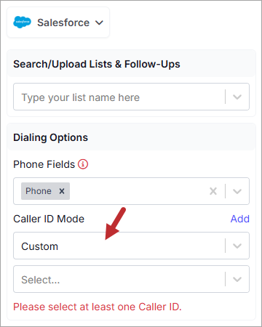Image resolution: width=262 pixels, height=327 pixels.
Task: Click the Phone chip in Phone Fields
Action: (39, 191)
